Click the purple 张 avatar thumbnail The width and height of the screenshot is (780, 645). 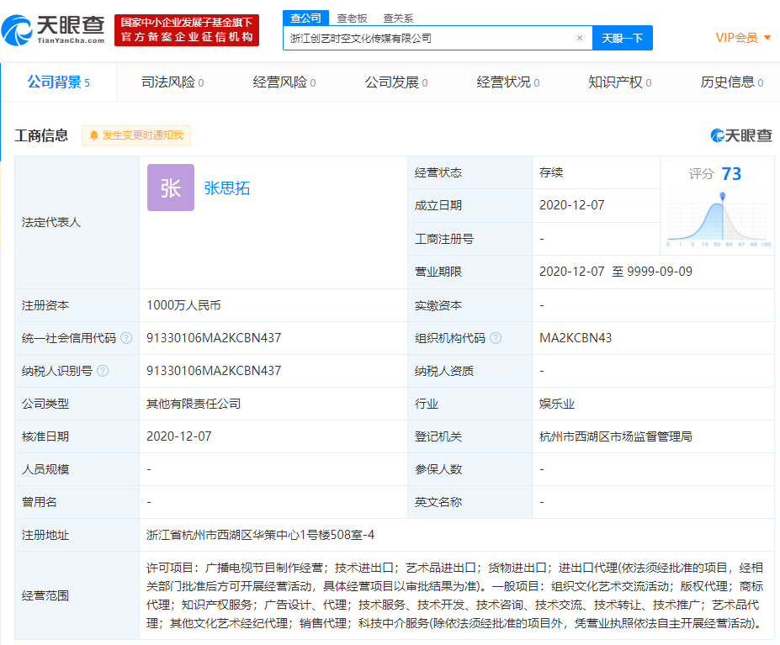coord(171,188)
